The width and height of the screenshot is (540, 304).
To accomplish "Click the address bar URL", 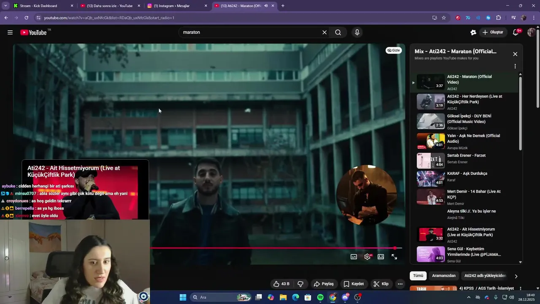I will [109, 18].
